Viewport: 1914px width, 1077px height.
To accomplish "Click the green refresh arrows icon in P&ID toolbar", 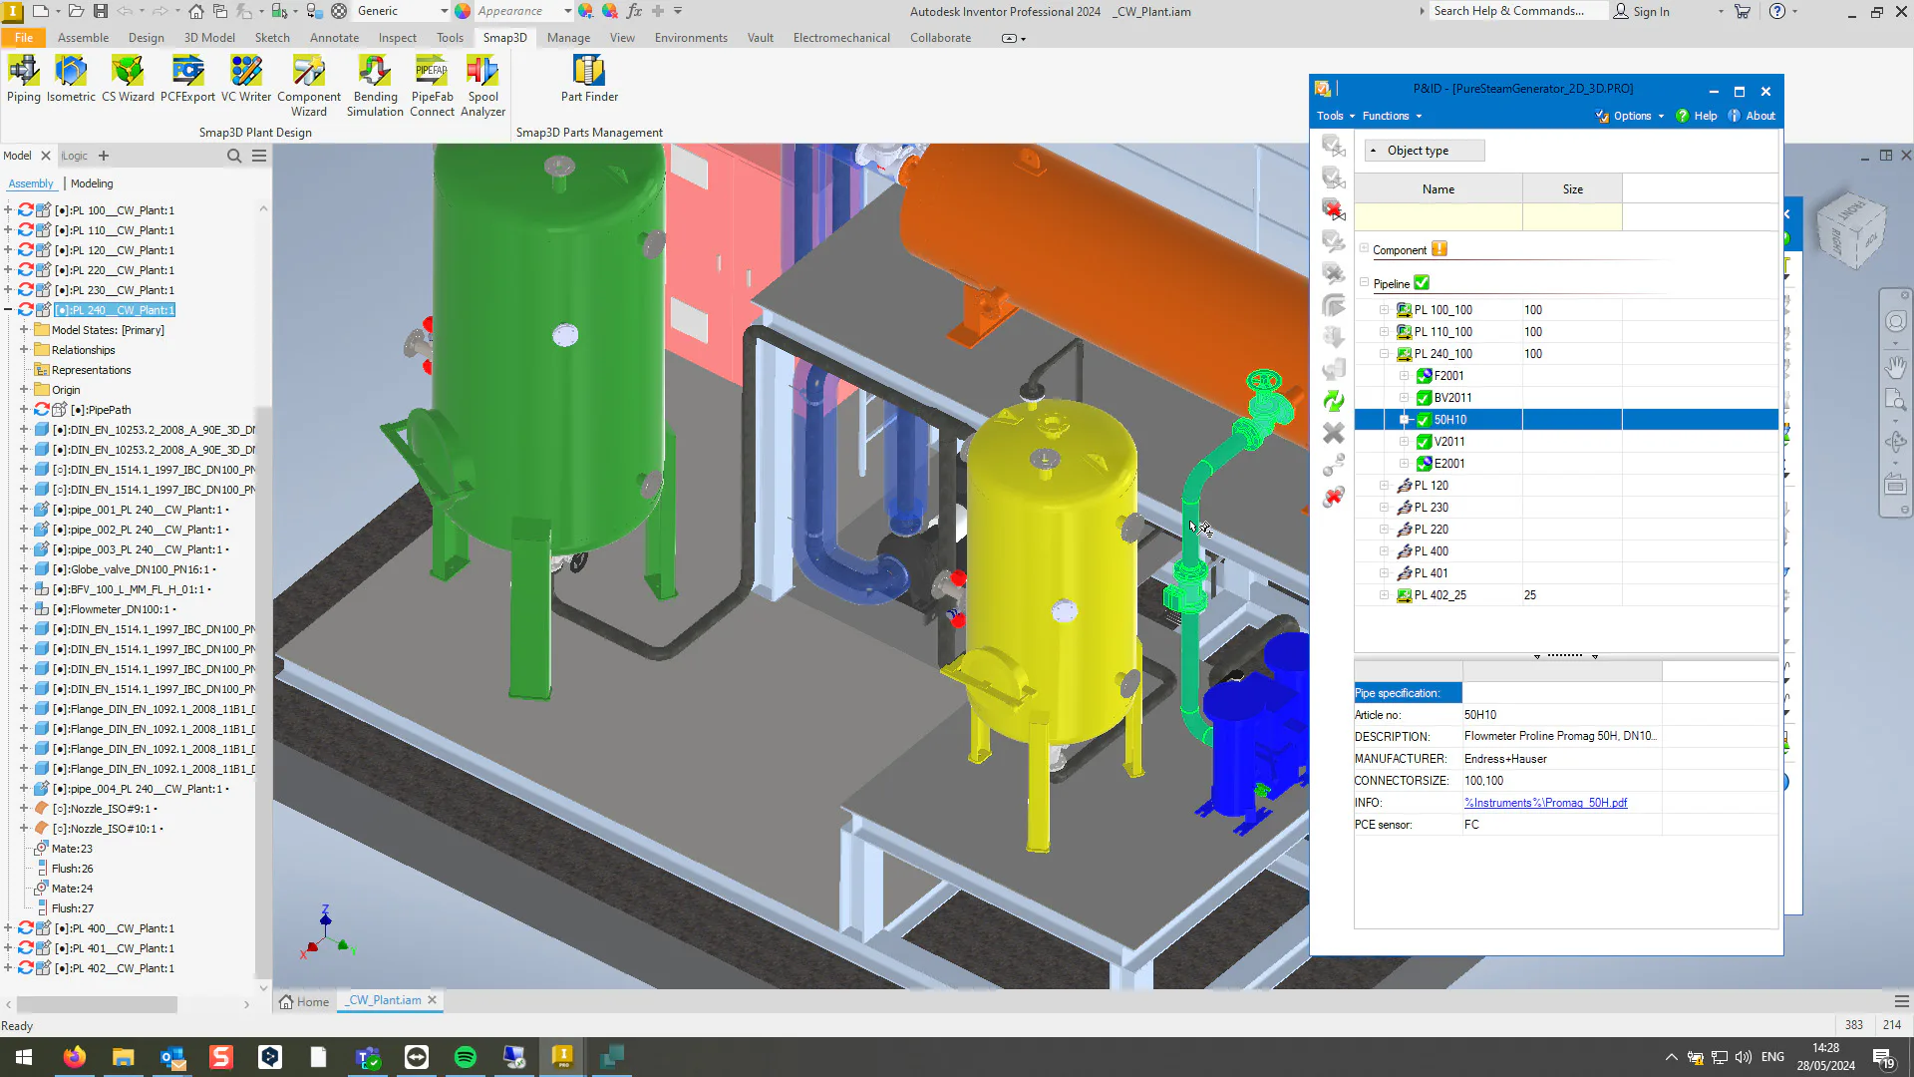I will point(1333,401).
